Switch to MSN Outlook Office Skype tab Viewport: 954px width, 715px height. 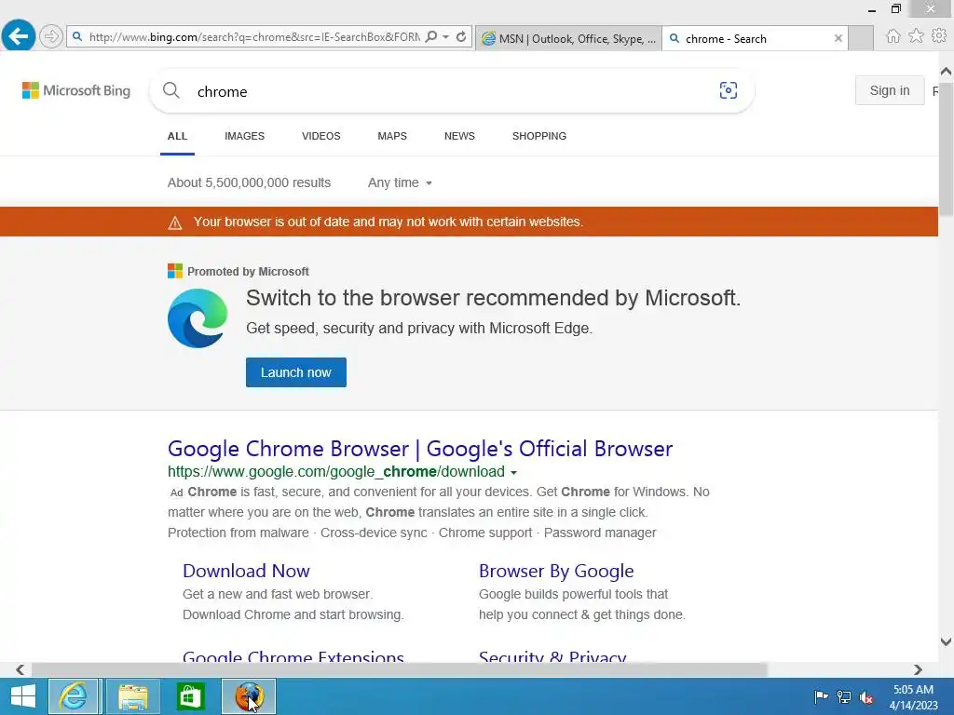point(568,38)
